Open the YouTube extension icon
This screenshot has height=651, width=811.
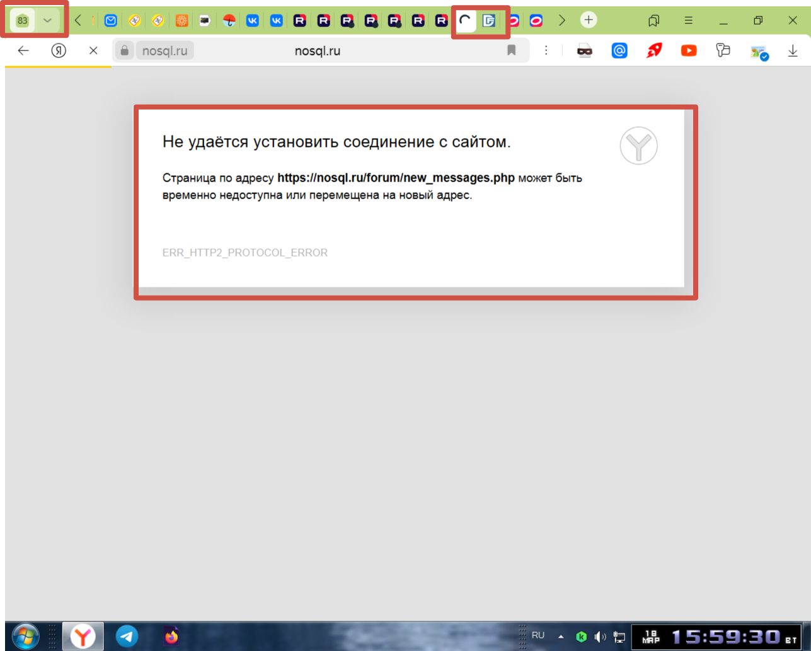pyautogui.click(x=689, y=51)
